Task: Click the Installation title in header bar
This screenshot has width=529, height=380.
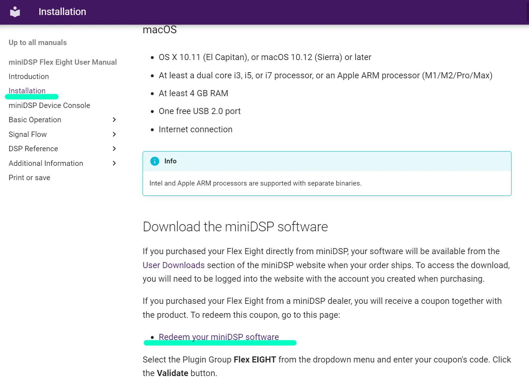Action: 62,12
